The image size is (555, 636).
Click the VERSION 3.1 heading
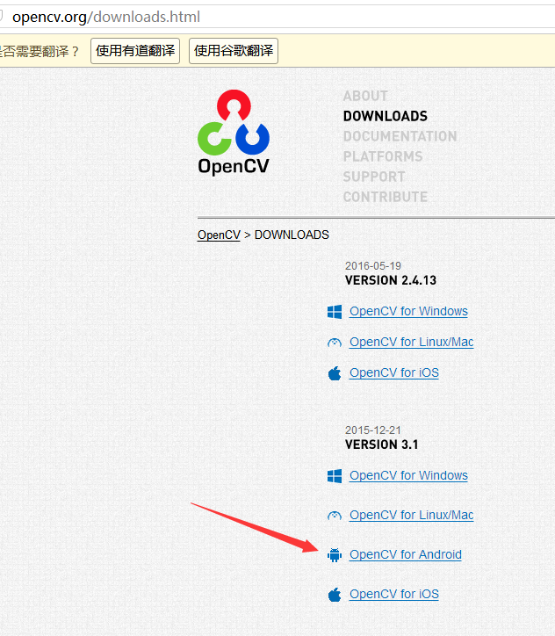point(381,444)
